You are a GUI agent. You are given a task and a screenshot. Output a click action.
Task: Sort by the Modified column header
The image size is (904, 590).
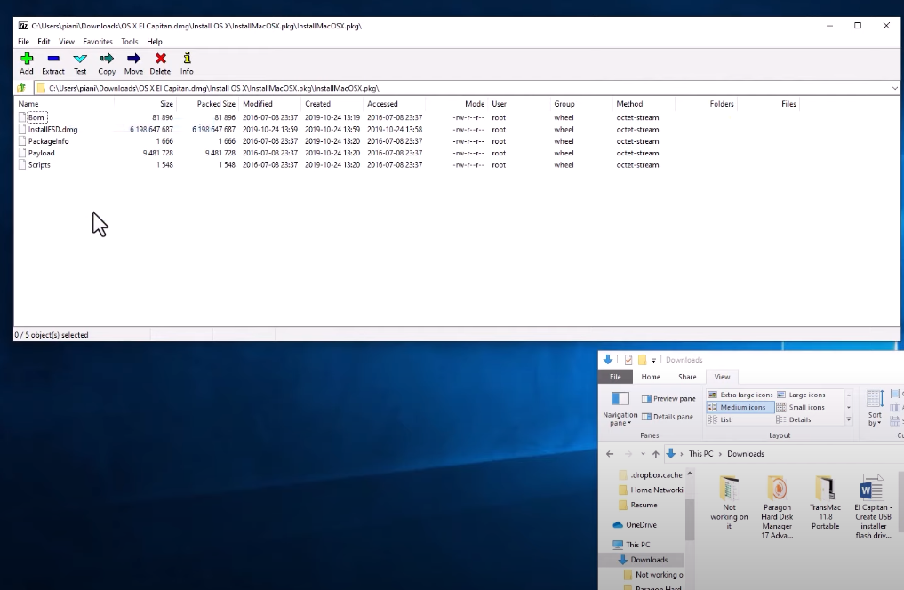coord(270,104)
